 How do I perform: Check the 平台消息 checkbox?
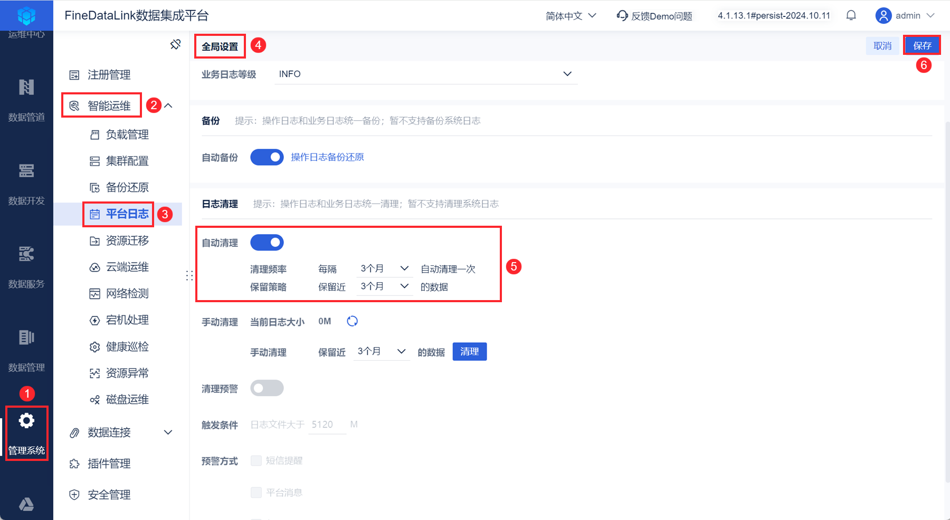point(256,493)
